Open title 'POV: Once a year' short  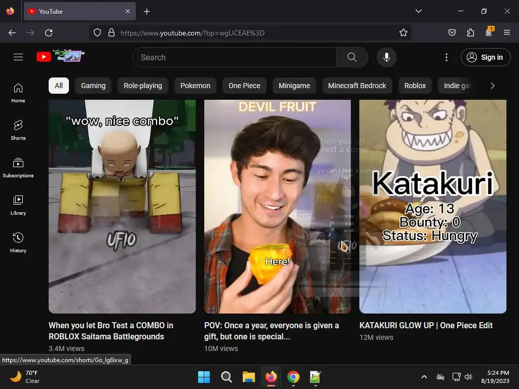pos(272,331)
